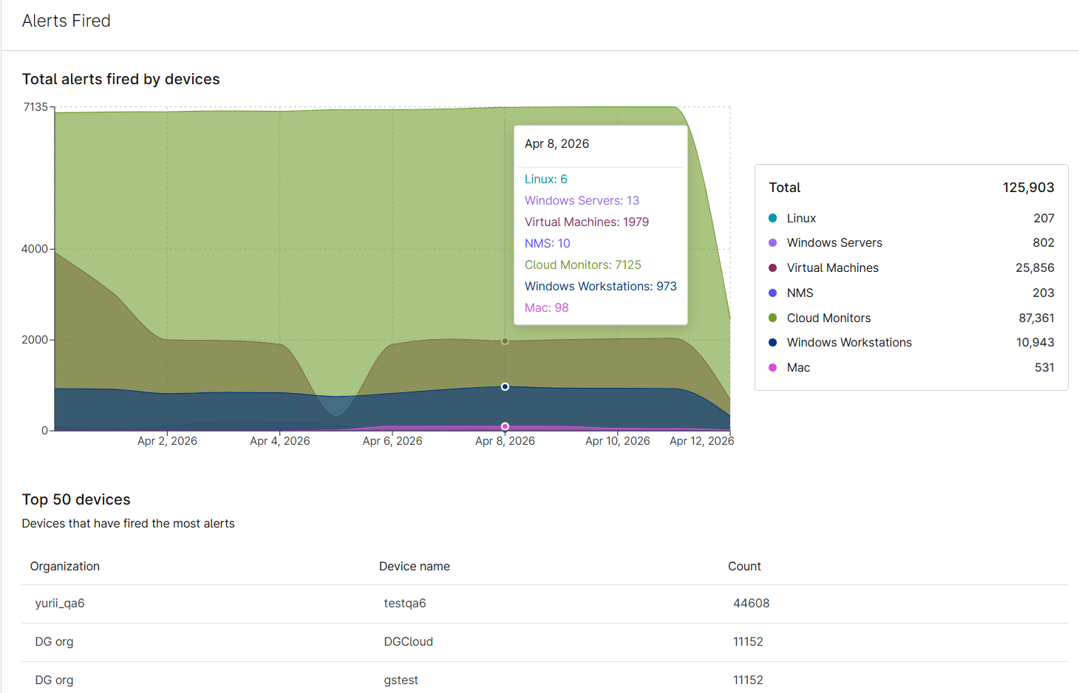Click the Windows Servers legend color dot
The image size is (1079, 693).
[x=773, y=242]
